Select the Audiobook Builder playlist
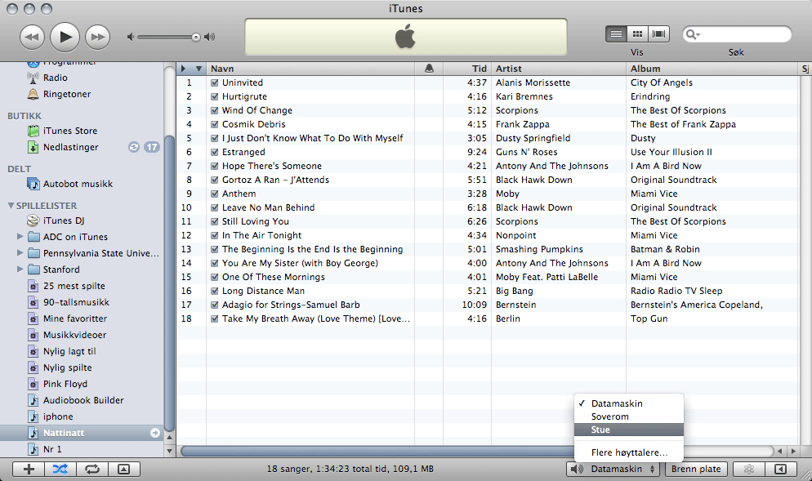 pos(83,400)
